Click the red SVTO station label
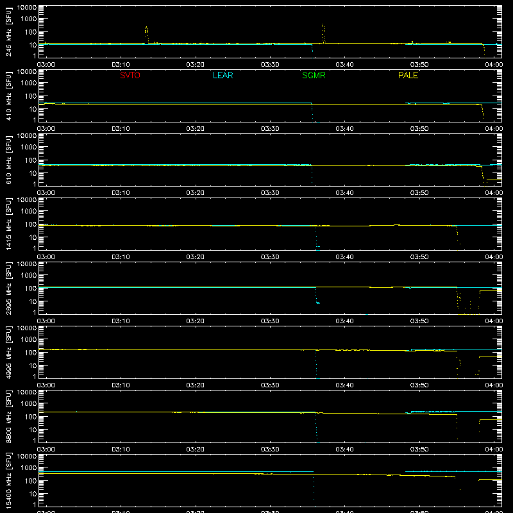Screen dimensions: 513x513 click(x=130, y=75)
